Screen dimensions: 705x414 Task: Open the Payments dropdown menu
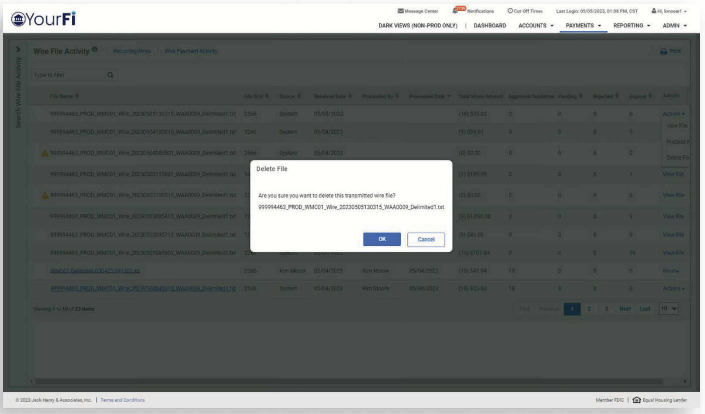coord(583,26)
